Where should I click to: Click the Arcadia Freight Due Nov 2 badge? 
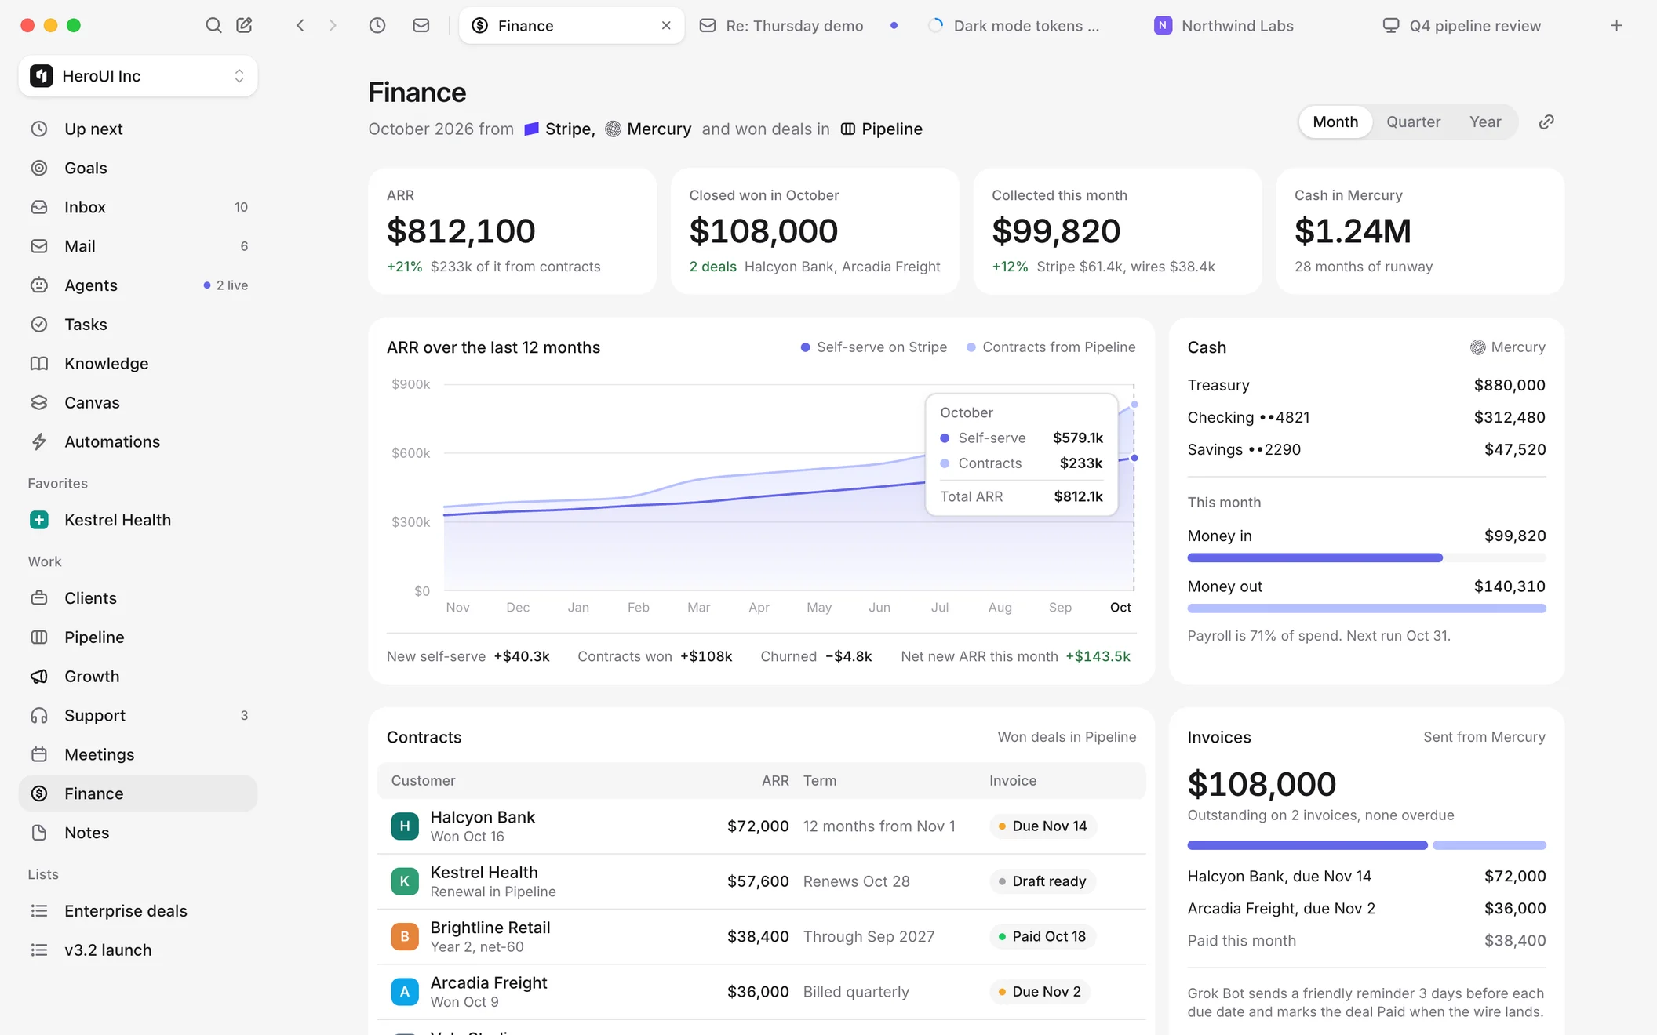[1040, 992]
